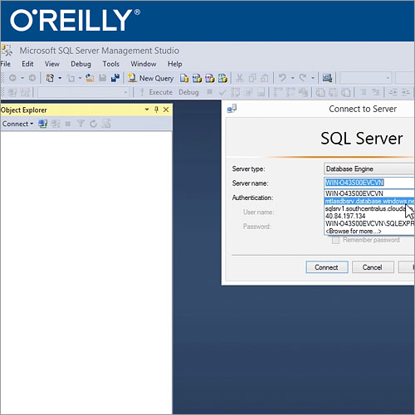Select the 40.84.197.134 server entry
Screen dimensions: 415x415
(x=369, y=216)
